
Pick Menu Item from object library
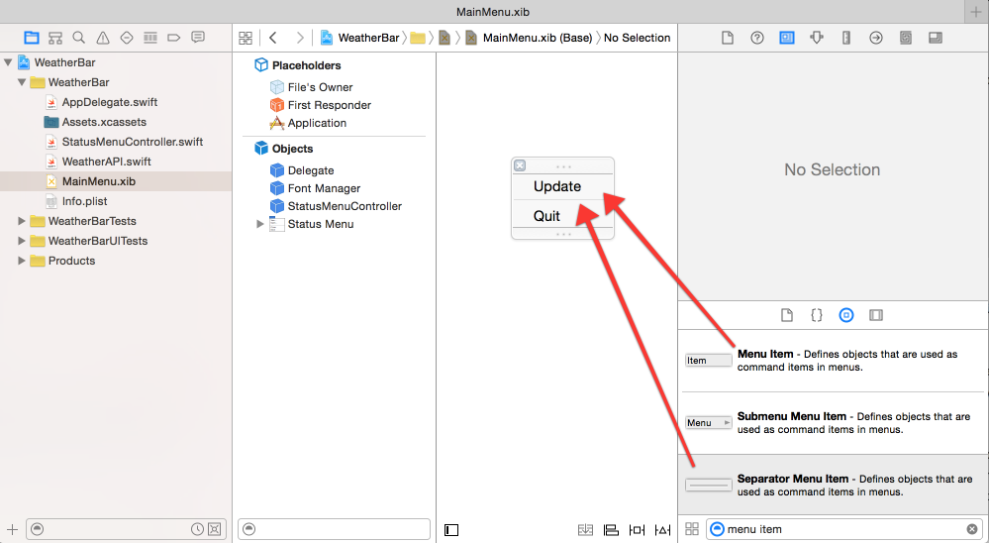tap(834, 361)
